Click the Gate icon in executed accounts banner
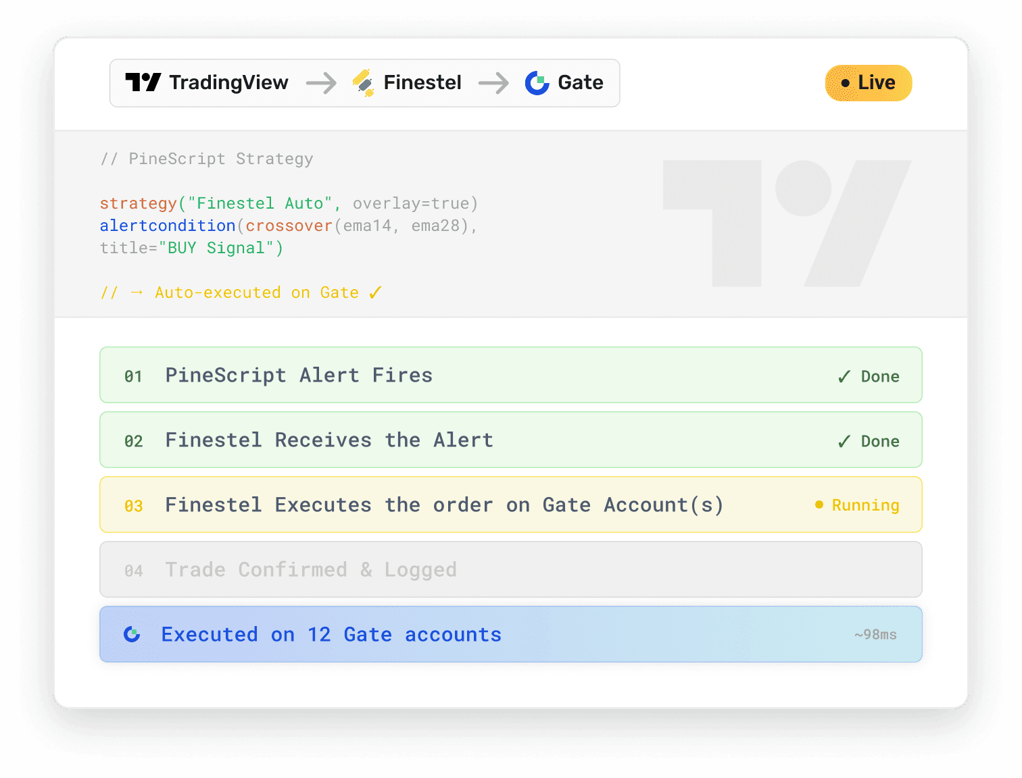Image resolution: width=1022 pixels, height=778 pixels. [132, 634]
